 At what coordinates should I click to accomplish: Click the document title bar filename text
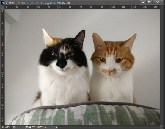(36, 2)
